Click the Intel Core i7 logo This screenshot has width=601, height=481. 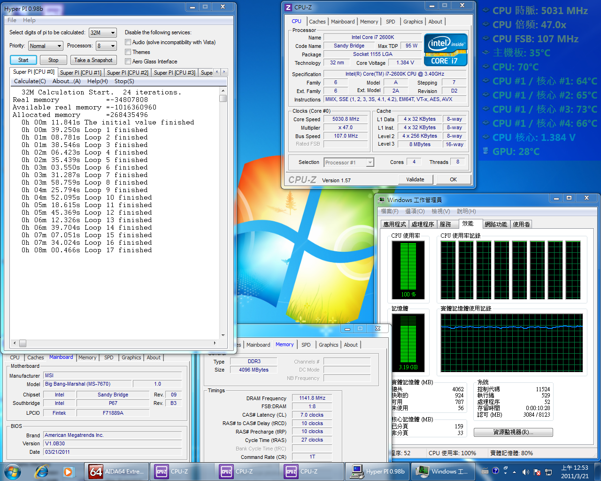(446, 50)
